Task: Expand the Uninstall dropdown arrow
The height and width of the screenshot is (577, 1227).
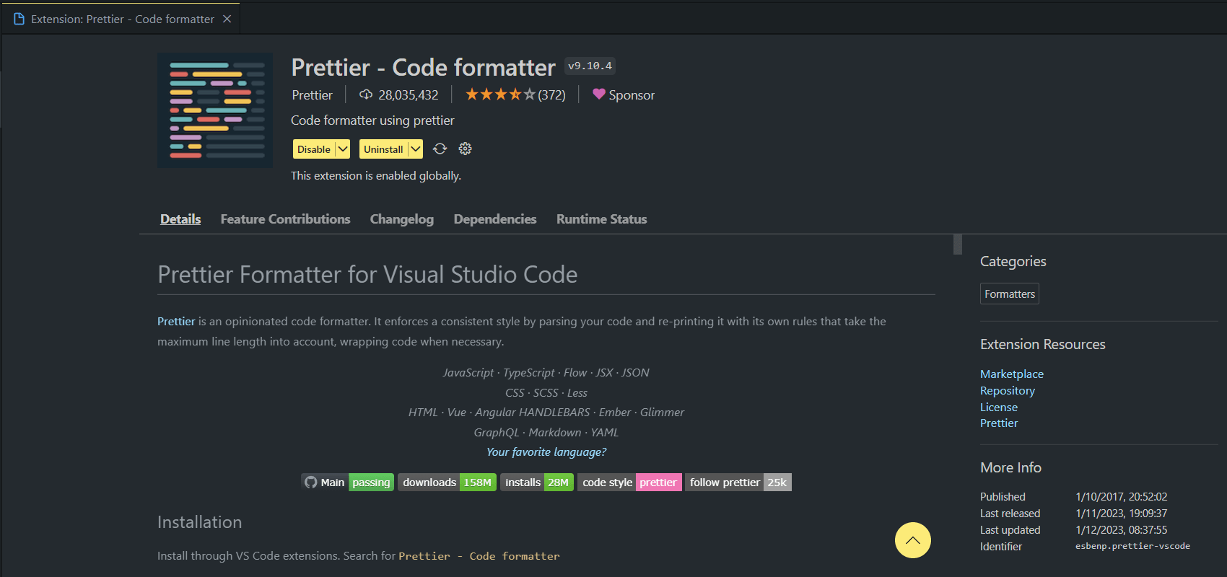Action: click(x=416, y=149)
